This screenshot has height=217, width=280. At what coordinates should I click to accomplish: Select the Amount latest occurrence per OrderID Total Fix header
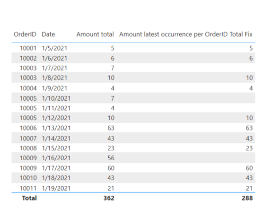tap(186, 34)
